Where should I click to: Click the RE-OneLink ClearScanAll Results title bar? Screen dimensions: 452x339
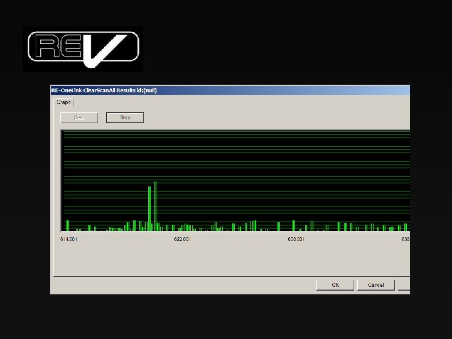(x=230, y=90)
